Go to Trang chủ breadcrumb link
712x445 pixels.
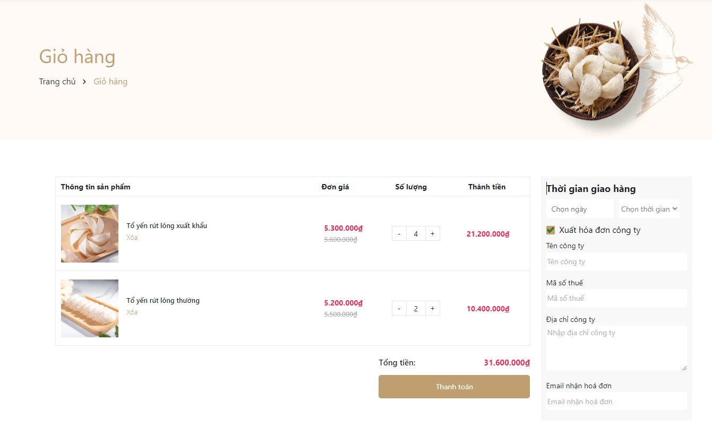pos(57,82)
